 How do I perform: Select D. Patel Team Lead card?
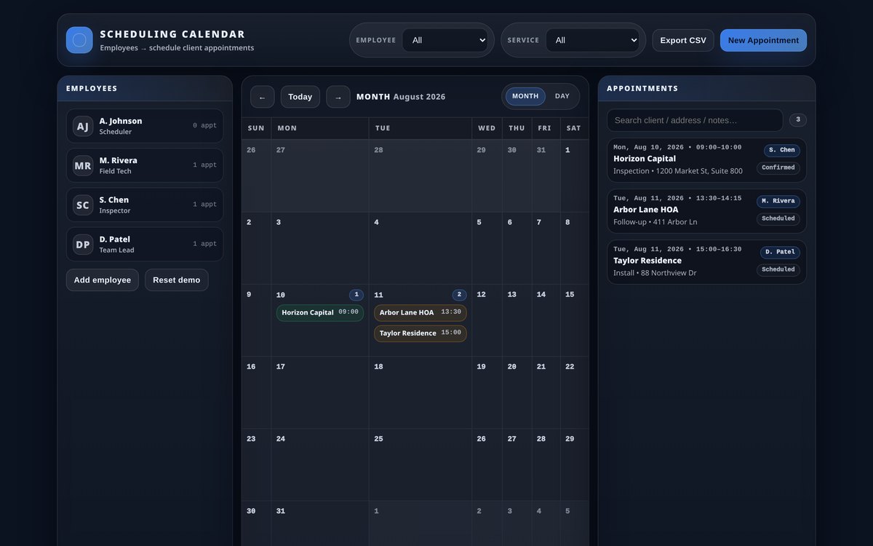click(x=145, y=244)
